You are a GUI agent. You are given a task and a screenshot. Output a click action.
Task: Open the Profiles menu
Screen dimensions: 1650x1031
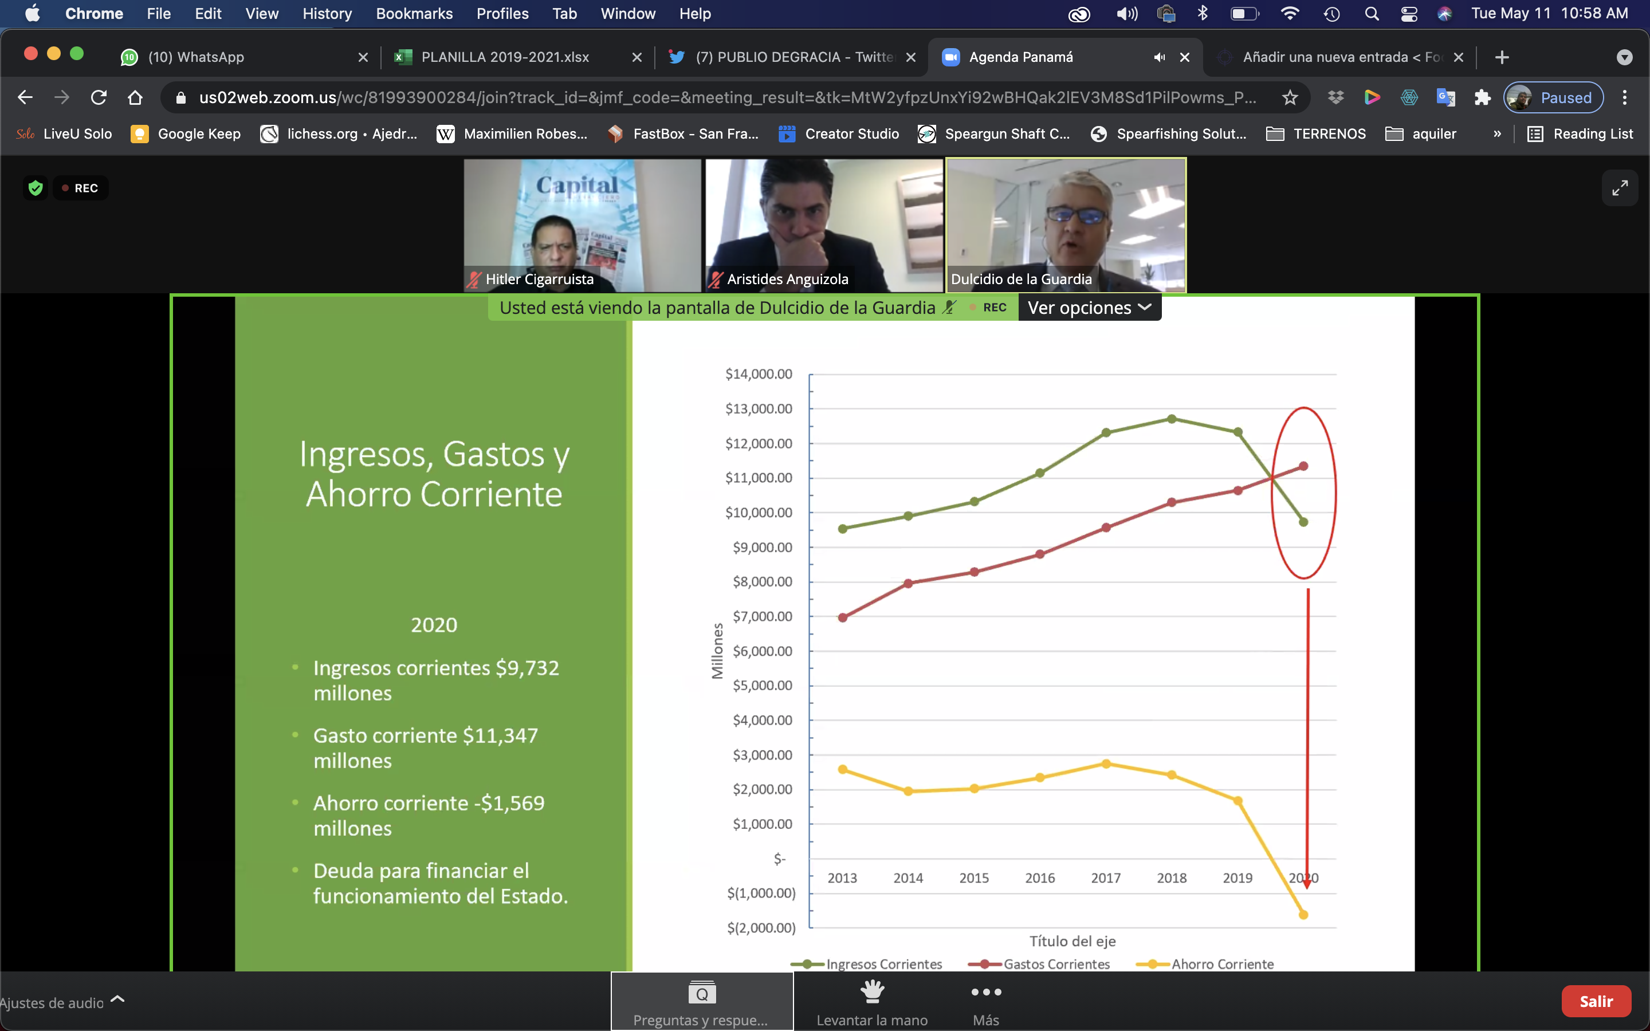pyautogui.click(x=502, y=14)
